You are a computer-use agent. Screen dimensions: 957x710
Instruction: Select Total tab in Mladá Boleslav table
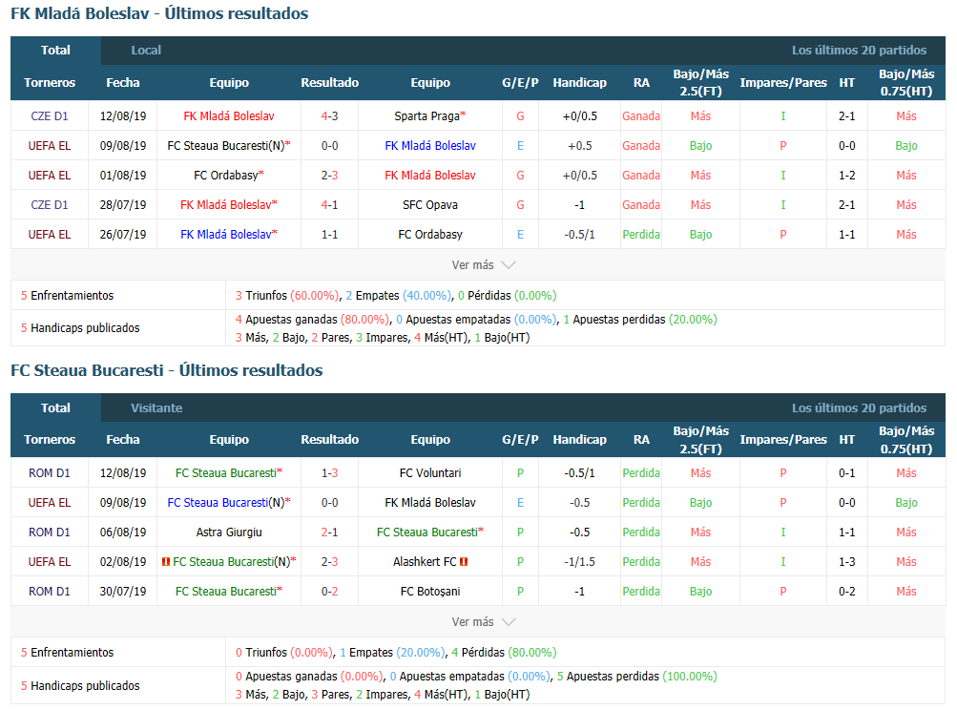click(55, 50)
